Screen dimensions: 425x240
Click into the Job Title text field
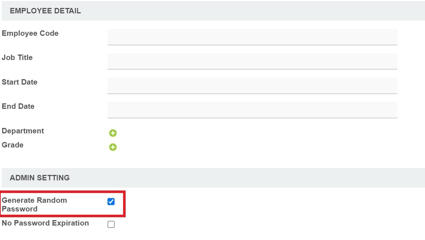tap(252, 61)
